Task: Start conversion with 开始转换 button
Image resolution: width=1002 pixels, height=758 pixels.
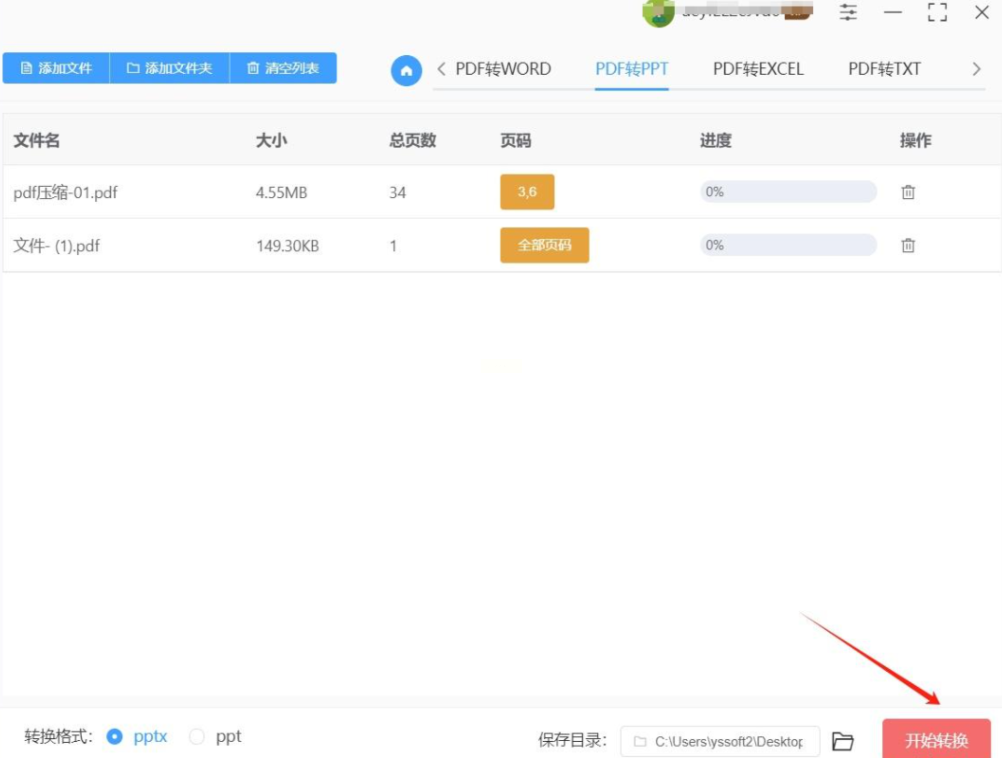Action: pos(937,740)
